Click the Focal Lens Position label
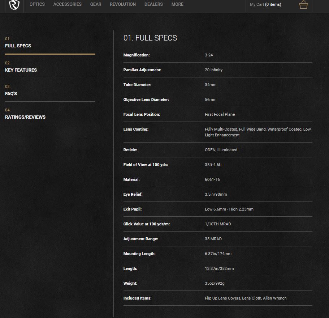The image size is (329, 318). (x=142, y=114)
